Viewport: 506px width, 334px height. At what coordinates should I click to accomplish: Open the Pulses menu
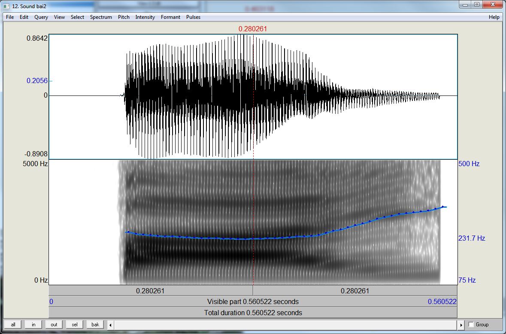pos(193,17)
